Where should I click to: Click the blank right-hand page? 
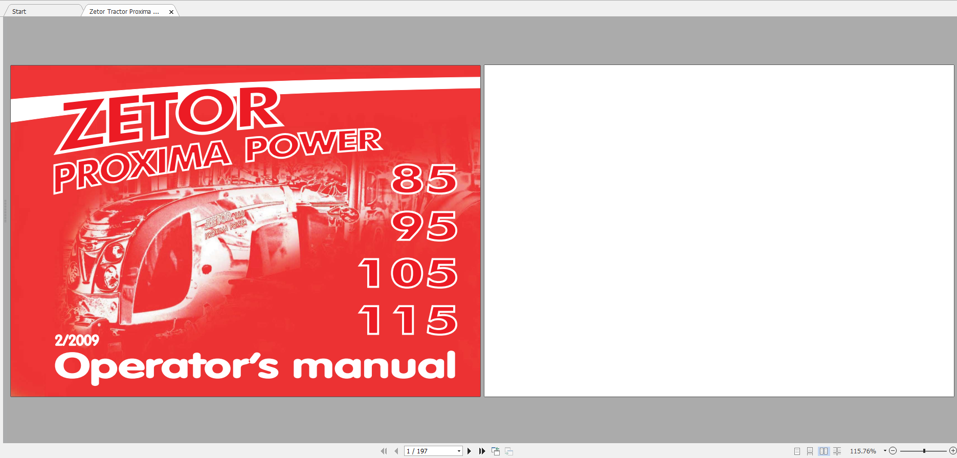tap(719, 231)
